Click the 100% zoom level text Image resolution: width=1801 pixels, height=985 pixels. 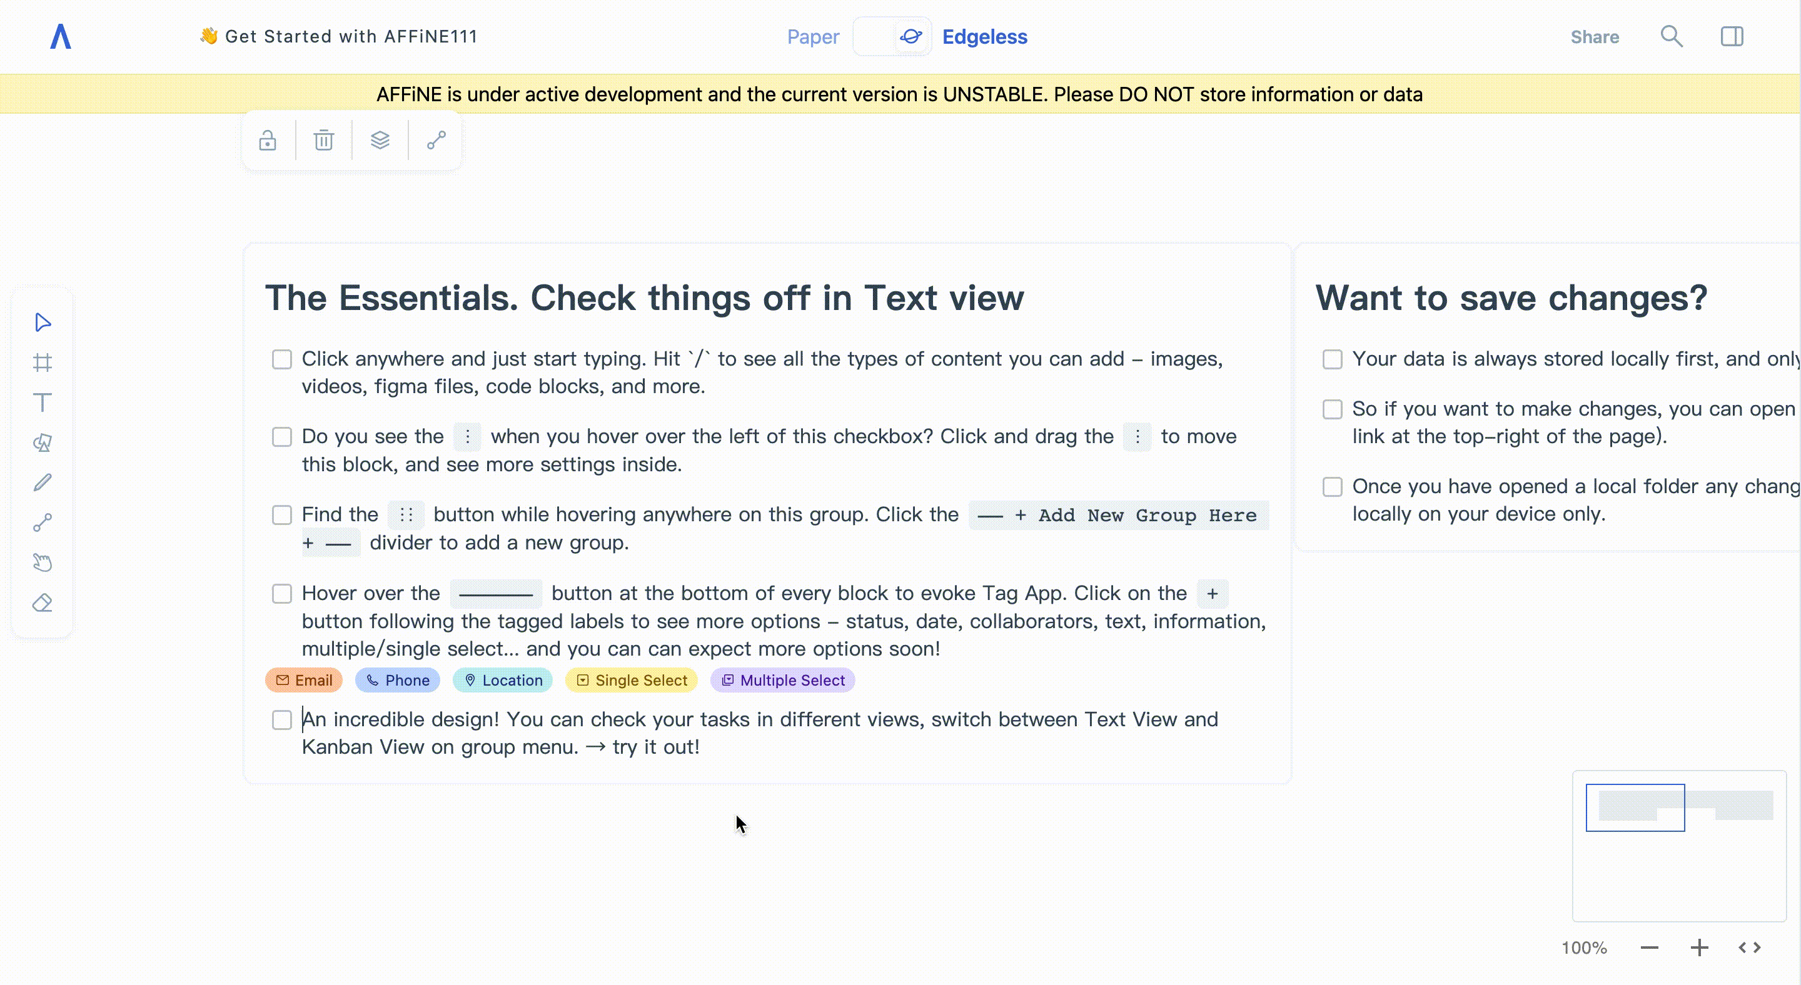point(1584,948)
